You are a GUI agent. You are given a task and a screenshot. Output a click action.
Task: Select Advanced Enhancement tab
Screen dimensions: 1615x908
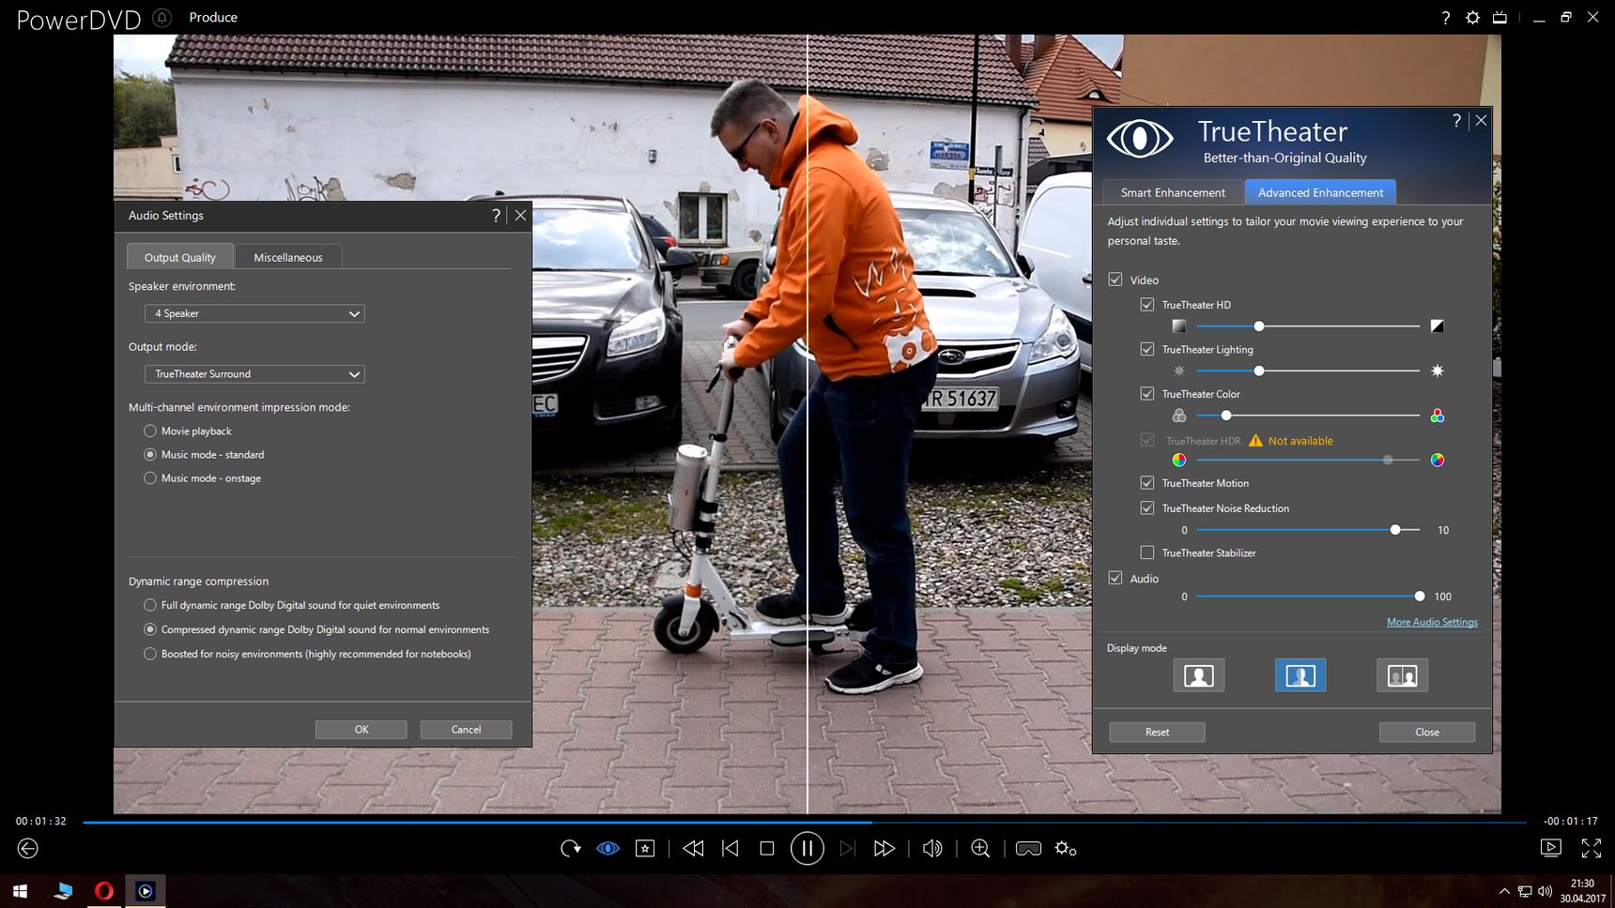(1320, 192)
